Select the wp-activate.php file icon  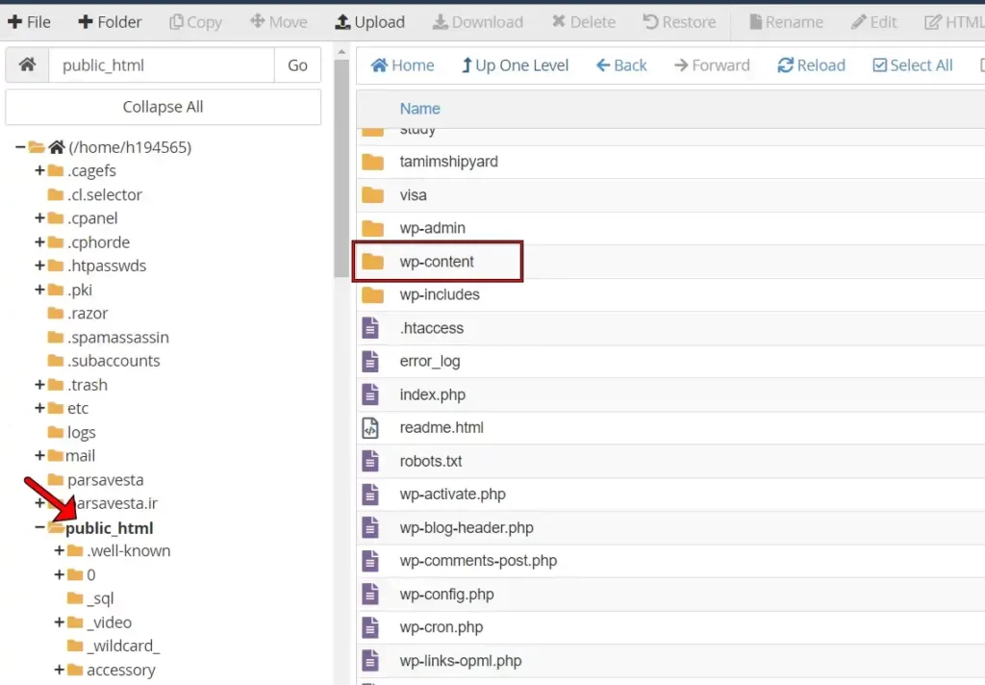point(370,494)
